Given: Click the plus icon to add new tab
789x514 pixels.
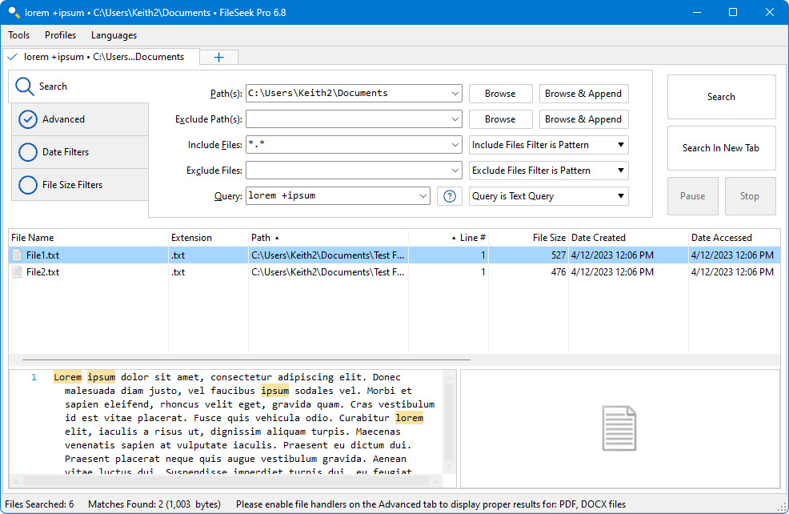Looking at the screenshot, I should [218, 57].
